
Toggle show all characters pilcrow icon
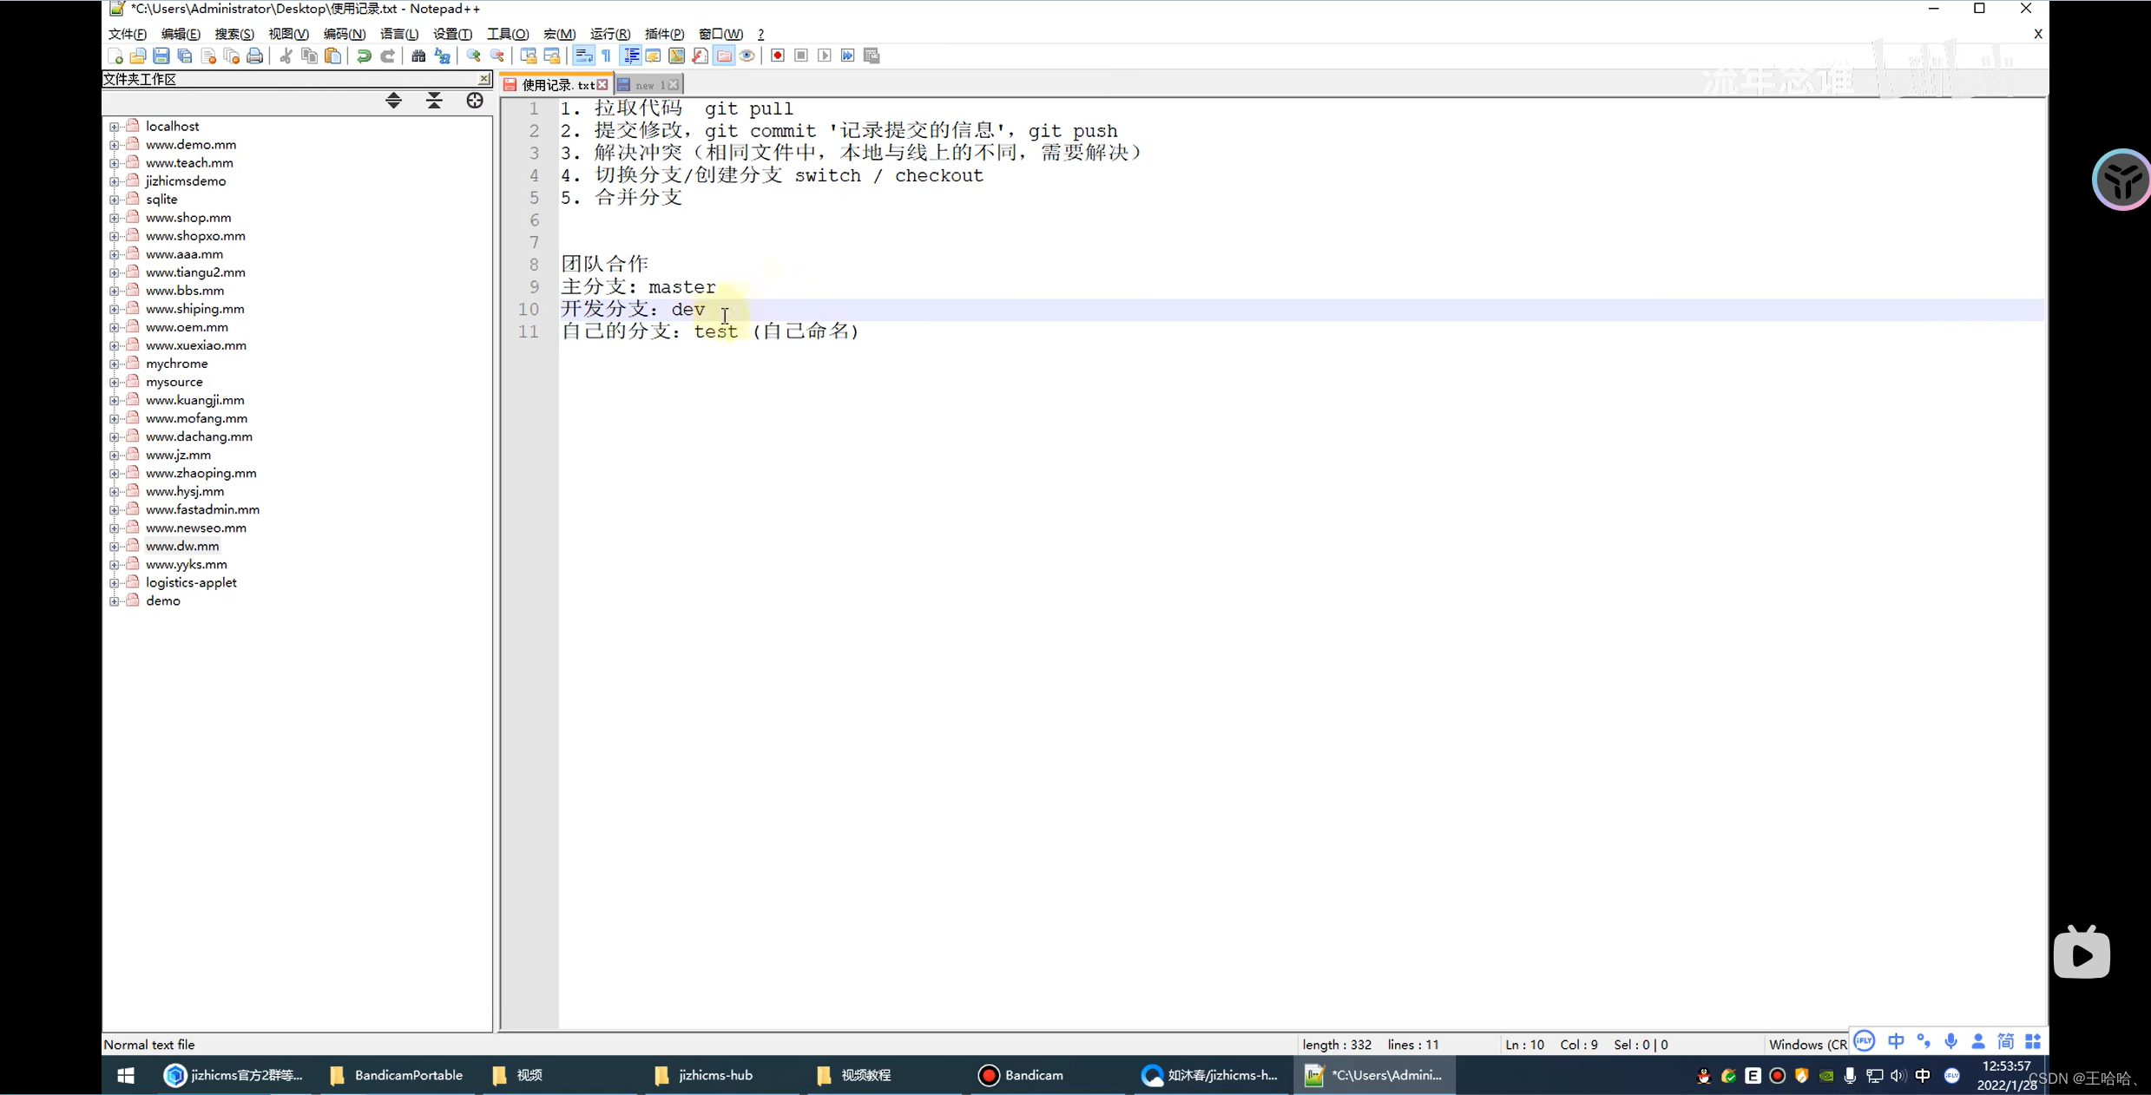point(607,56)
